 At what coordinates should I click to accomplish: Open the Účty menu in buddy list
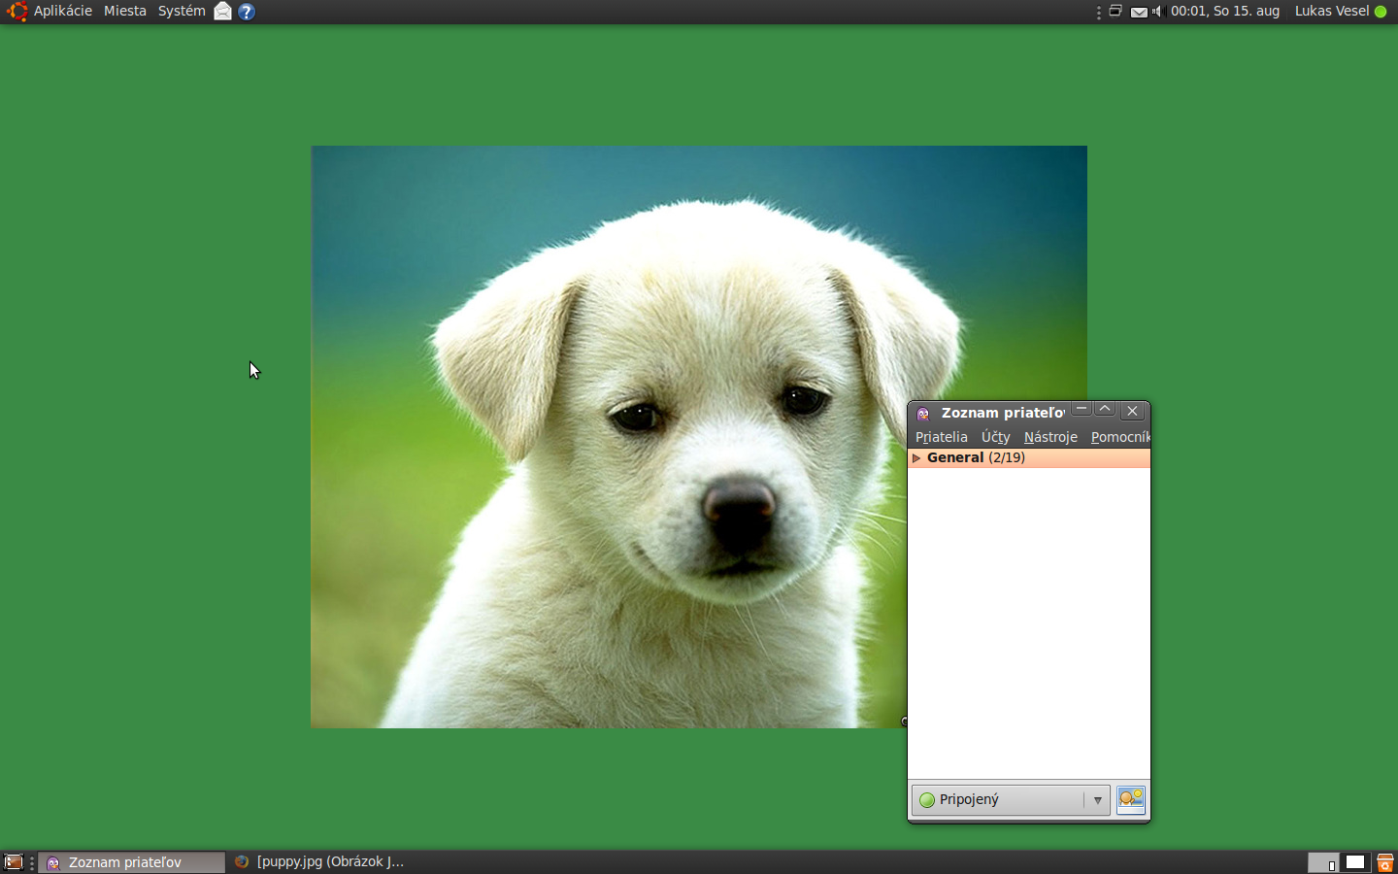coord(996,437)
